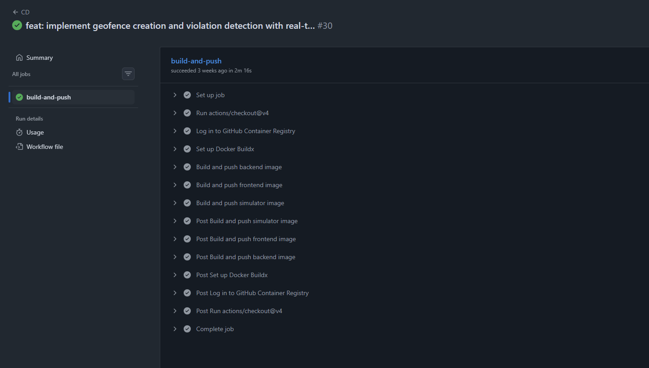Click the build-and-push heading link
649x368 pixels.
(x=196, y=61)
